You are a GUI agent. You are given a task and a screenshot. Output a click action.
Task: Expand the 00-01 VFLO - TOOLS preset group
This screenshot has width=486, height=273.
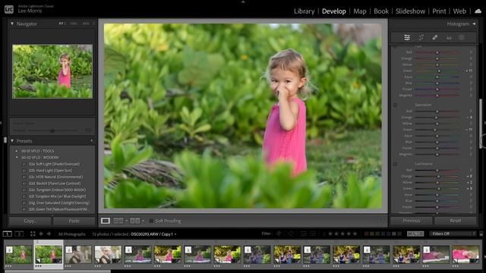pyautogui.click(x=17, y=151)
